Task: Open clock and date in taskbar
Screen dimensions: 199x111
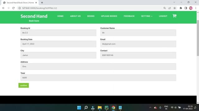Action: 188,108
